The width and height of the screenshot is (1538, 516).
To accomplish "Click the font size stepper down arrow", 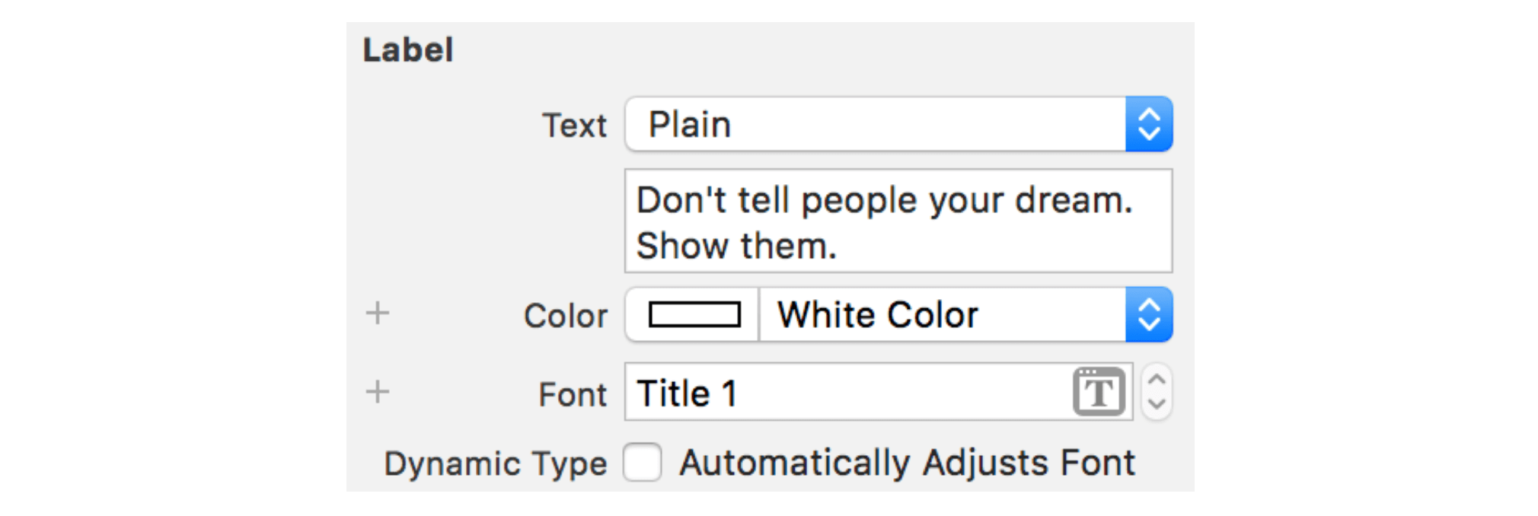I will [1157, 404].
